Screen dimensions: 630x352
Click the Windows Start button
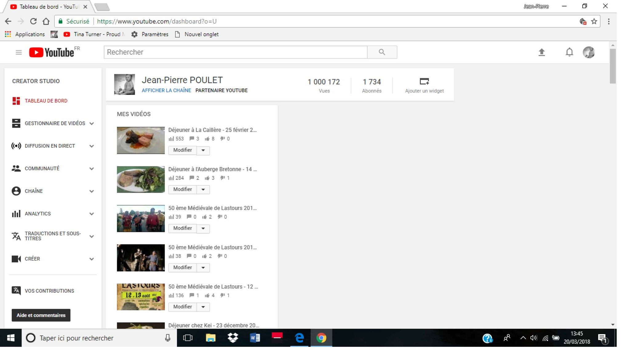(10, 338)
